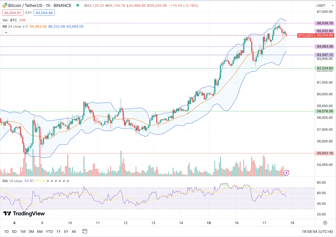Collapse the indicator legend with the chevron
The width and height of the screenshot is (336, 237).
tap(6, 33)
